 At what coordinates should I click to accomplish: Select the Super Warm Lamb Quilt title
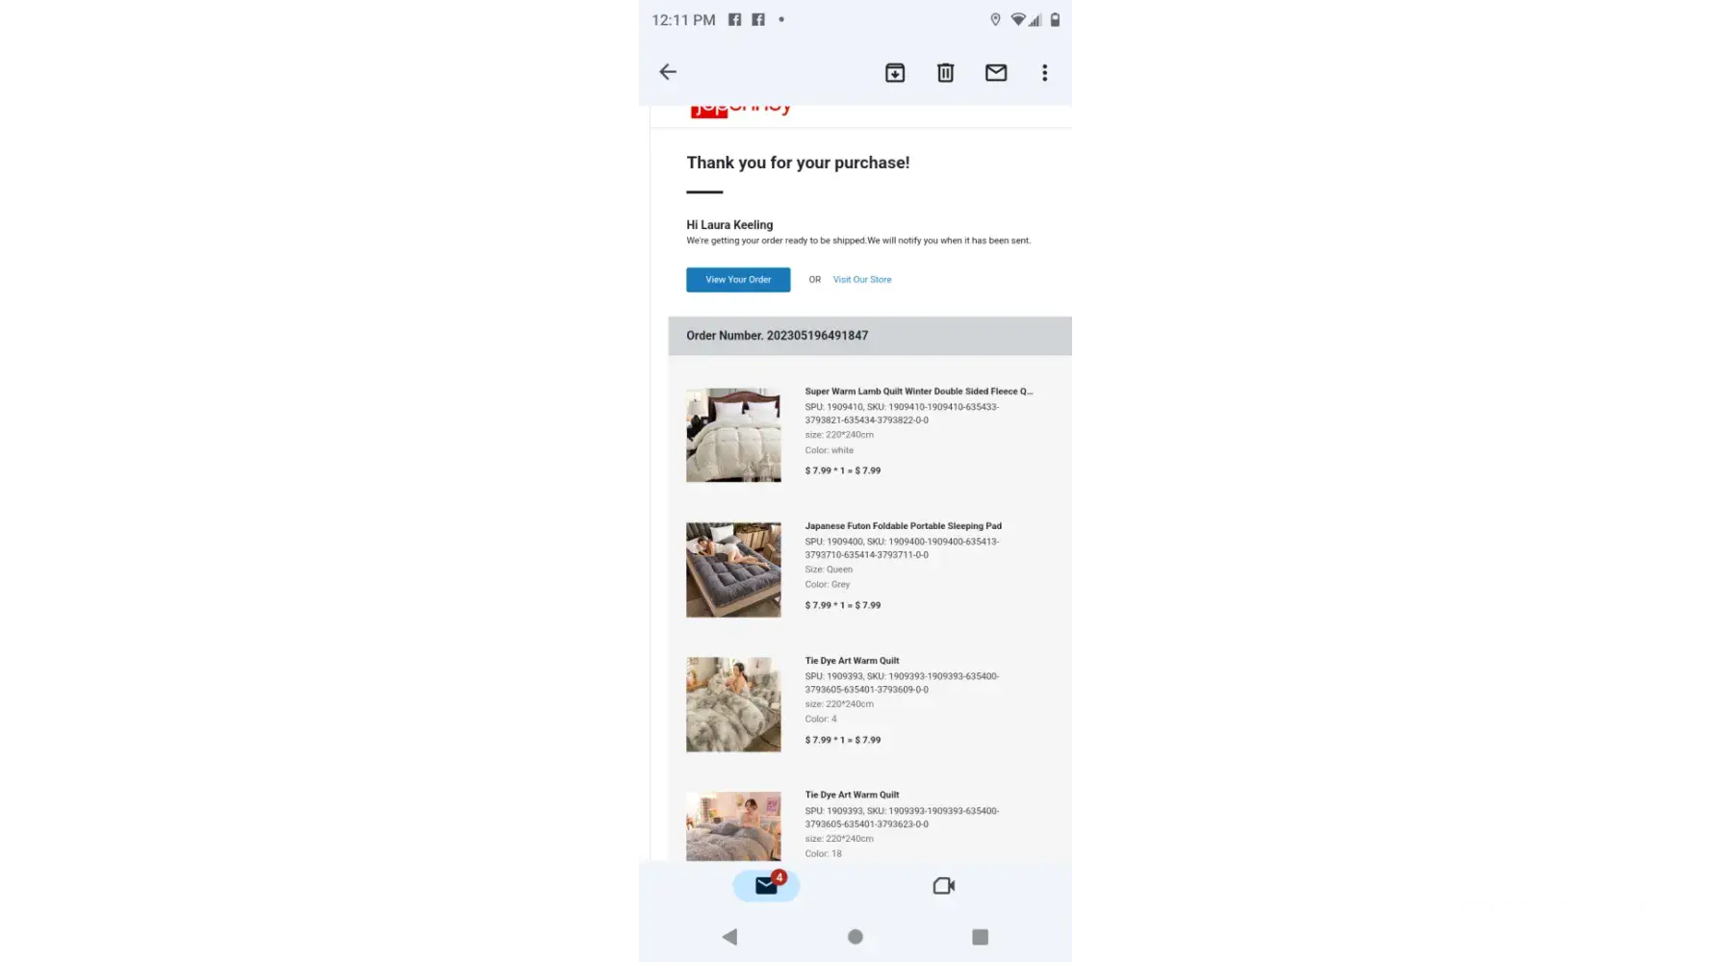click(x=919, y=392)
